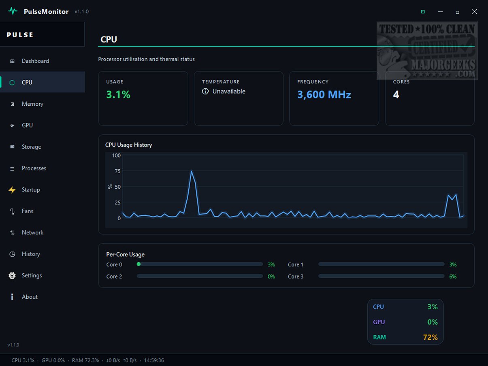The image size is (488, 366).
Task: Open Storage via its drive icon
Action: (12, 147)
